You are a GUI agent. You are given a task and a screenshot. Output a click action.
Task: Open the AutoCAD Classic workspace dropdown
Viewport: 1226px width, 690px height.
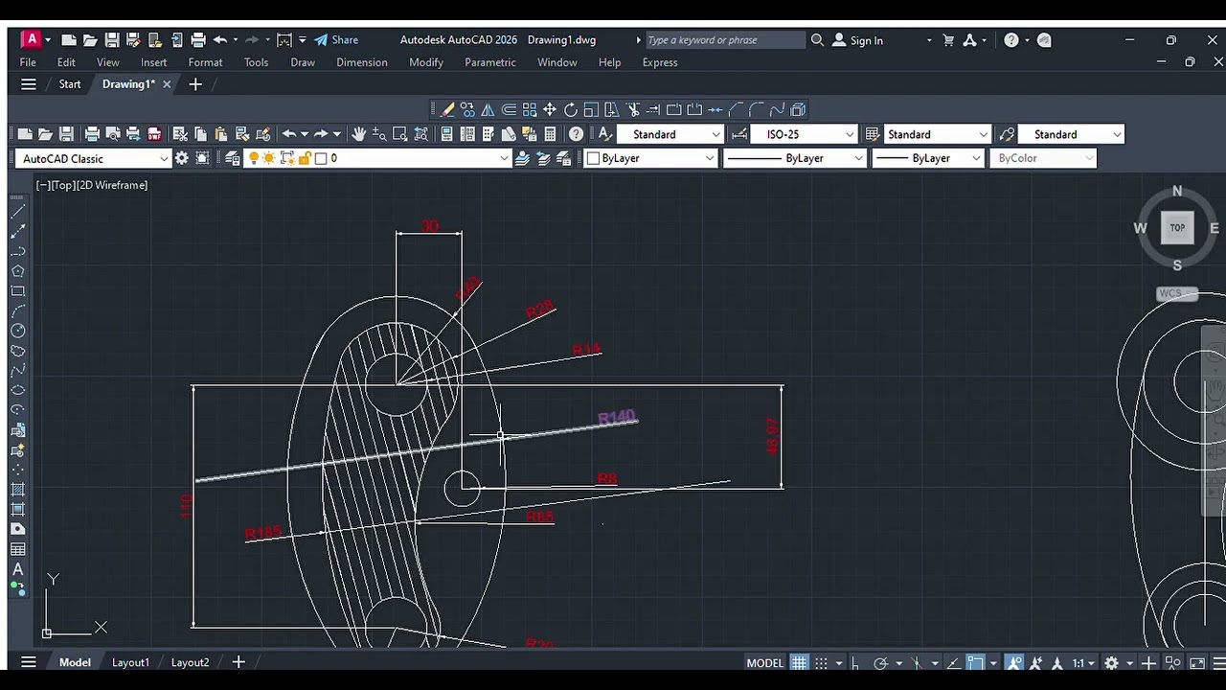(x=94, y=159)
